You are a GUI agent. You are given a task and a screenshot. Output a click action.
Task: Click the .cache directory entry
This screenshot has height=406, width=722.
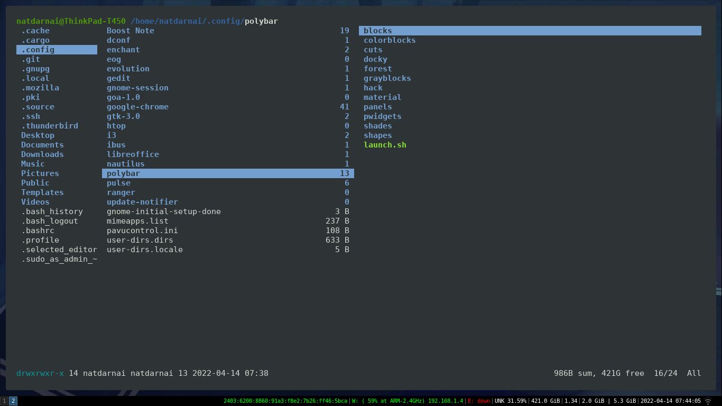pyautogui.click(x=35, y=31)
